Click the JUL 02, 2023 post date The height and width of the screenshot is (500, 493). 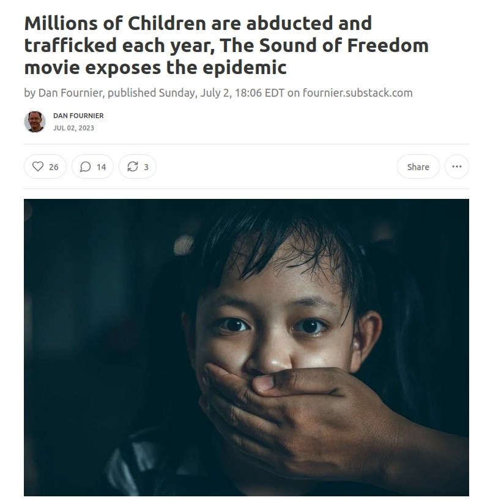coord(73,128)
